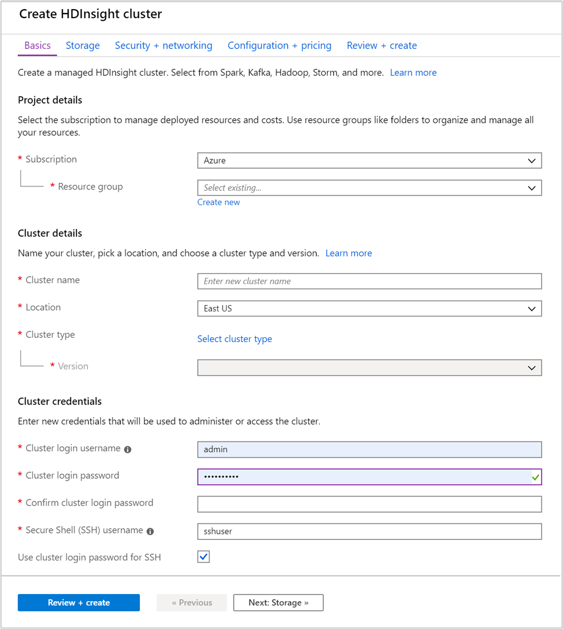Switch to the Storage tab
563x629 pixels.
pos(82,45)
